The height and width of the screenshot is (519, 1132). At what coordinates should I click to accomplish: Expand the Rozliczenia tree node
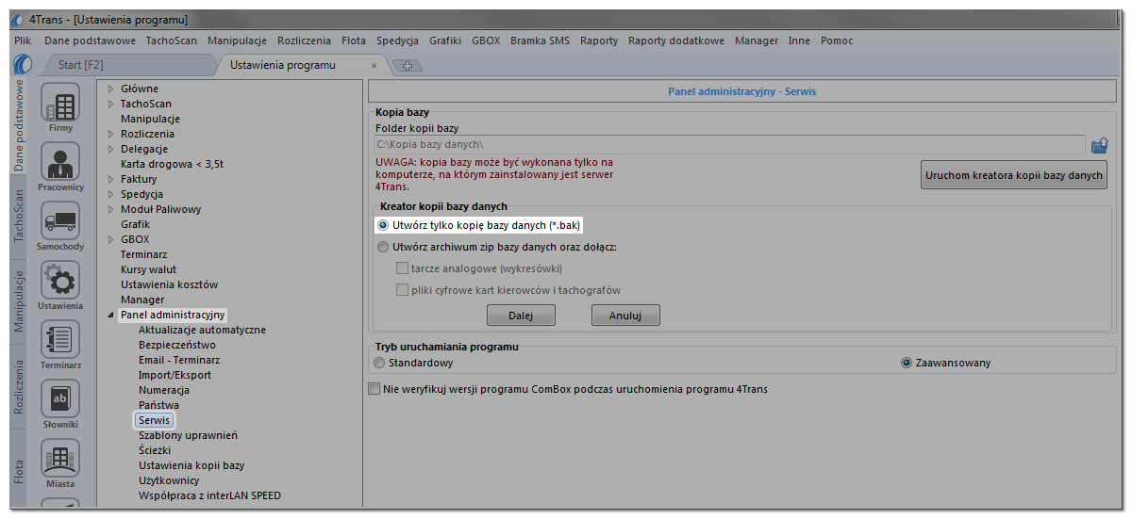[x=111, y=134]
